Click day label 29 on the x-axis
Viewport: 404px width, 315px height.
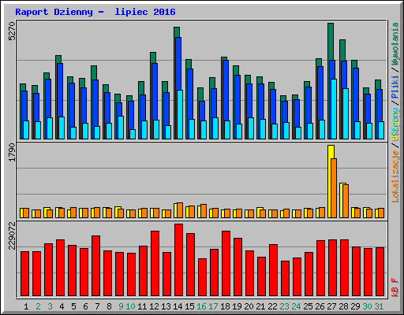[355, 306]
